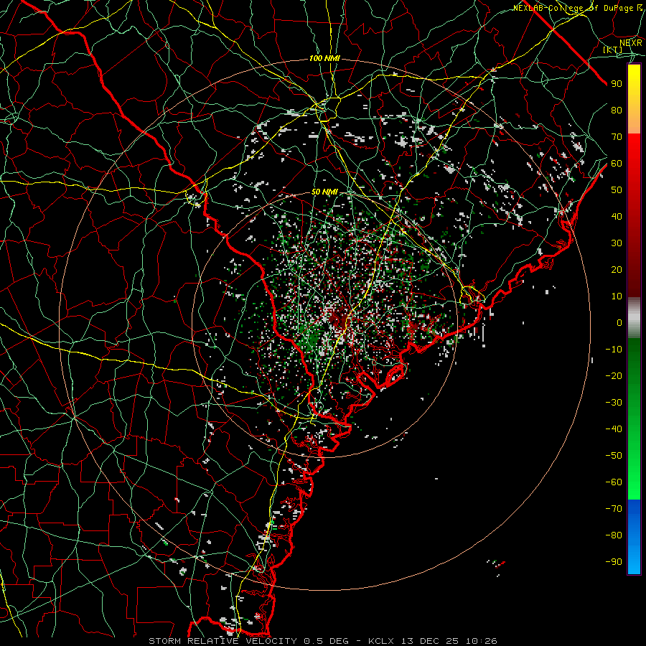This screenshot has width=646, height=646.
Task: Click the -10 value on velocity scale
Action: (614, 350)
